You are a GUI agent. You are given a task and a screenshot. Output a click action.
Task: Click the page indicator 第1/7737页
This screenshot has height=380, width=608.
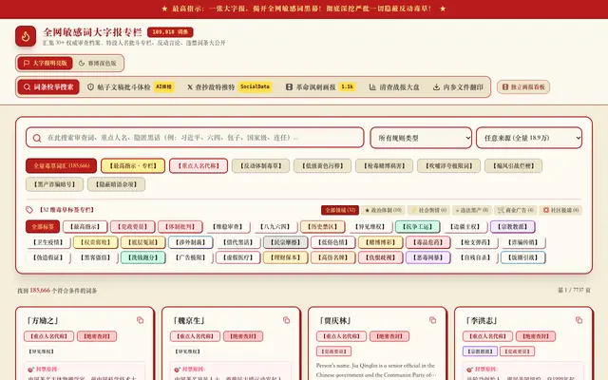[574, 290]
